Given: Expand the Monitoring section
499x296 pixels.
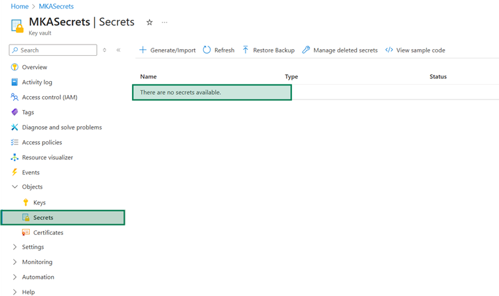Looking at the screenshot, I should pos(15,262).
